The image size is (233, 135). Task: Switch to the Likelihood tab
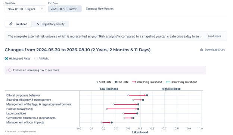coord(18,24)
